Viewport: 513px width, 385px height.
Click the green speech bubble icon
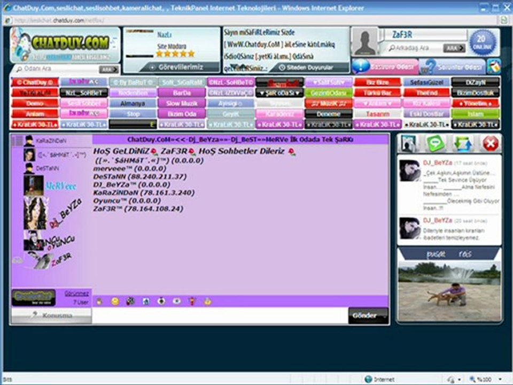click(436, 143)
